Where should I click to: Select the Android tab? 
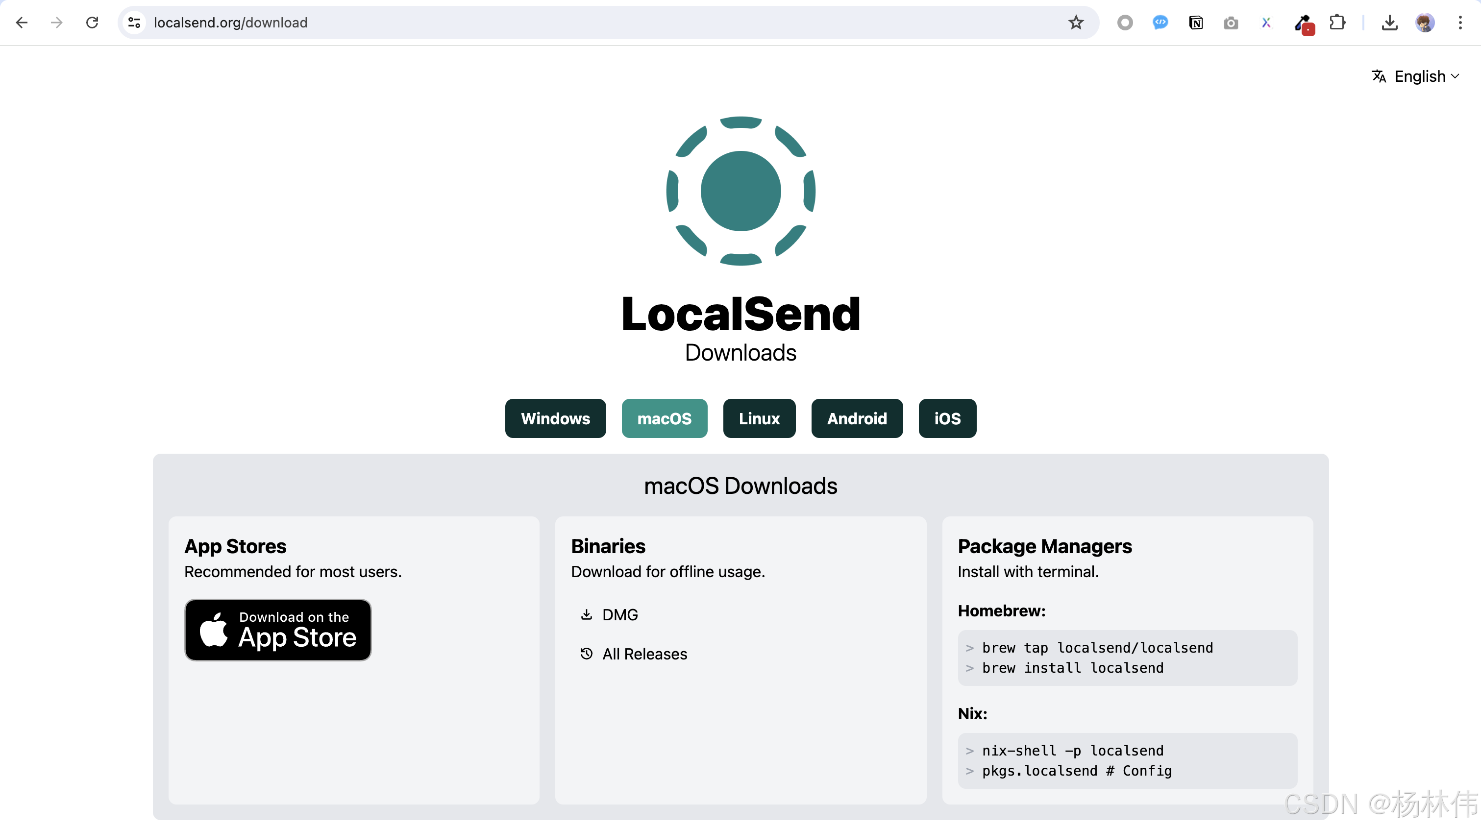click(857, 418)
